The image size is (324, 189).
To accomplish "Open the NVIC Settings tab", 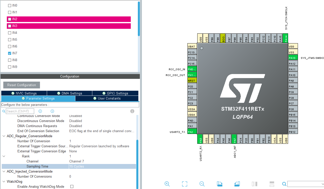I will click(24, 93).
